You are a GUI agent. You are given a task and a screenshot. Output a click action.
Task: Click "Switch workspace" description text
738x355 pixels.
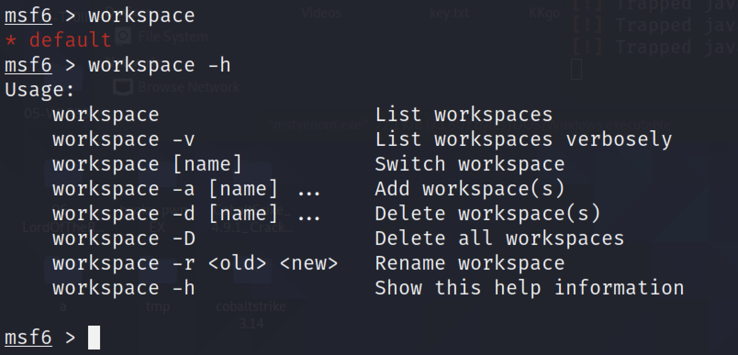470,164
